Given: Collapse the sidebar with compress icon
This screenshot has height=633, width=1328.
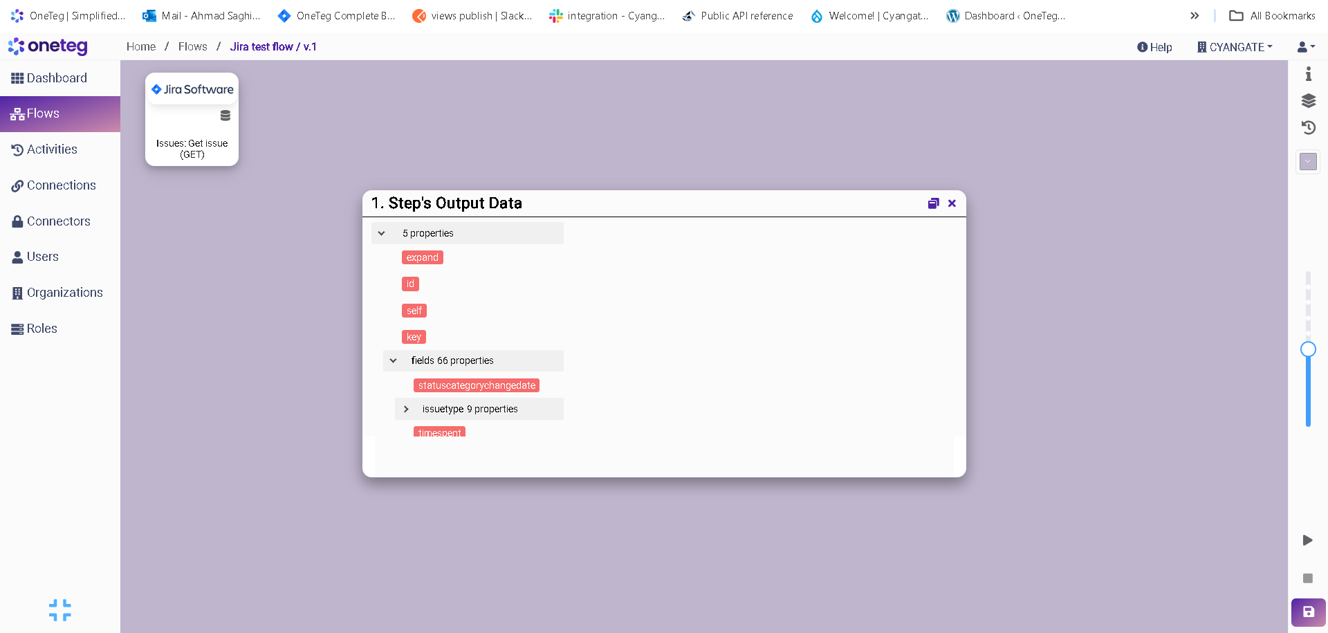Looking at the screenshot, I should coord(60,610).
